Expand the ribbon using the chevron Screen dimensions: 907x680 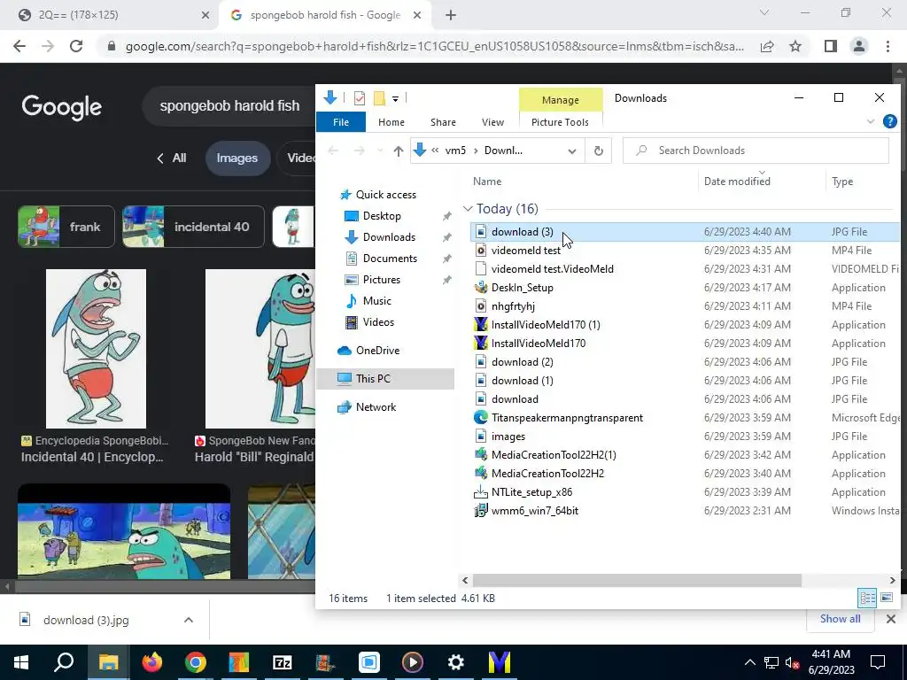tap(871, 121)
